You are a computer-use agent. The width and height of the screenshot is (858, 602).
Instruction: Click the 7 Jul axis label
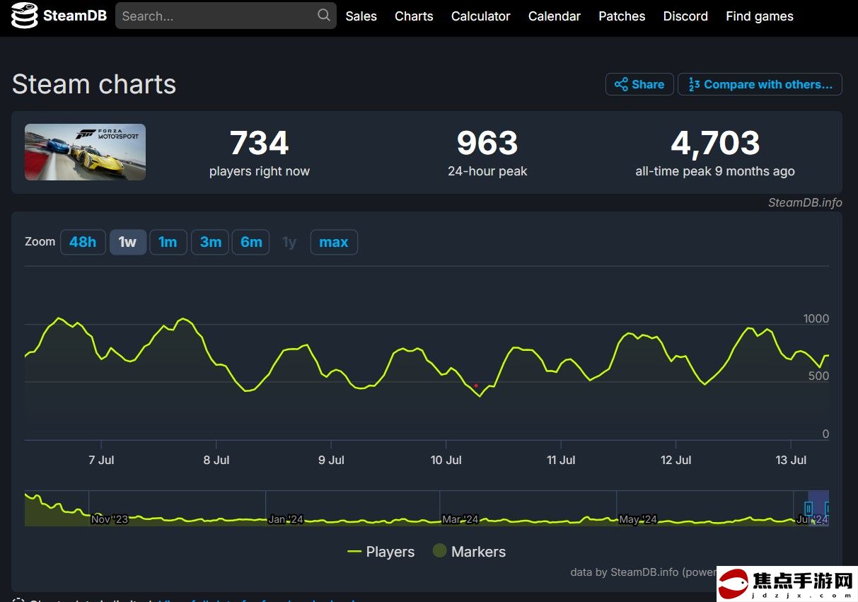(x=101, y=460)
